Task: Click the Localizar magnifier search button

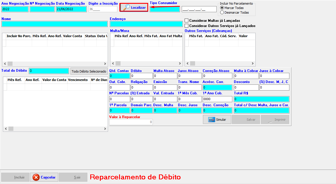Action: click(x=134, y=8)
